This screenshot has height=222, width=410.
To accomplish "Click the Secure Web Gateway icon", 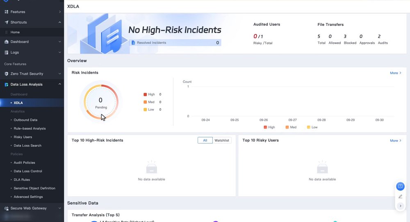I will (x=7, y=208).
